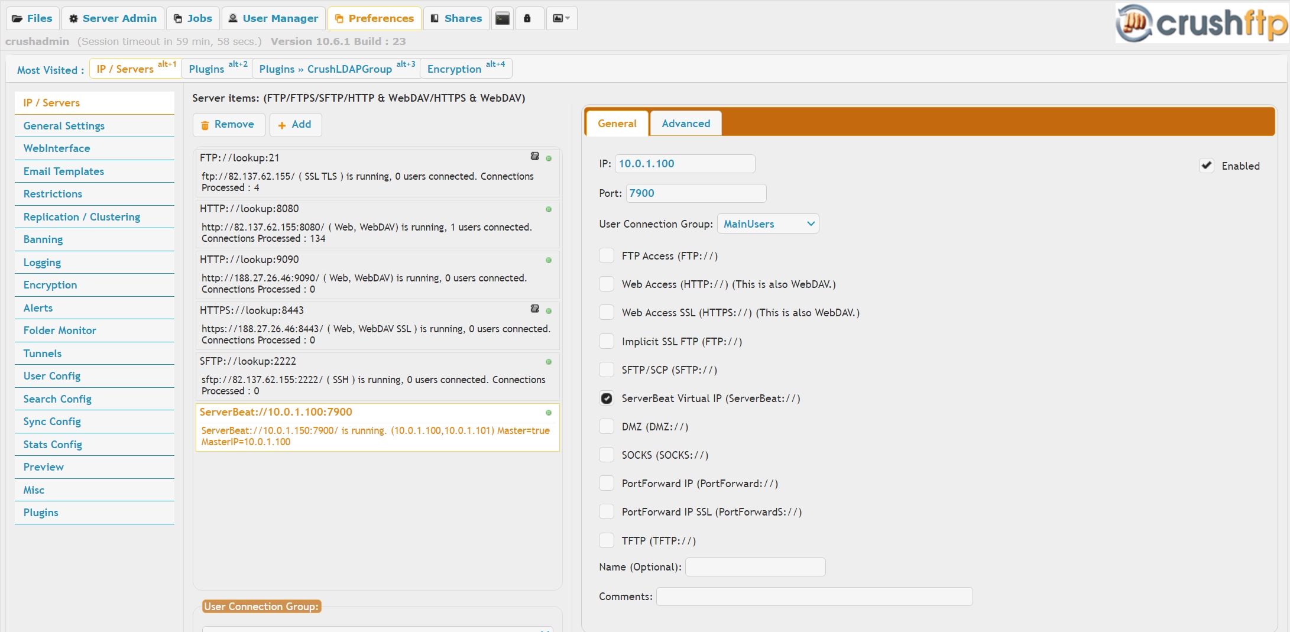Add a new server item

pyautogui.click(x=295, y=125)
